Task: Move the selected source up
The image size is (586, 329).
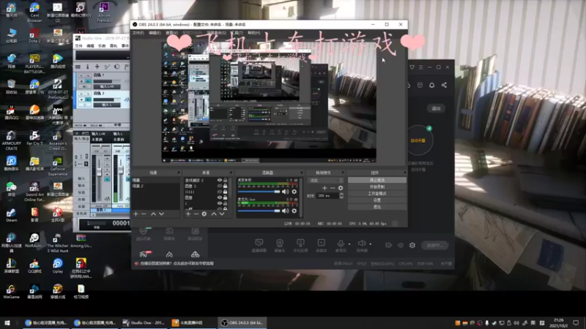Action: (x=214, y=213)
